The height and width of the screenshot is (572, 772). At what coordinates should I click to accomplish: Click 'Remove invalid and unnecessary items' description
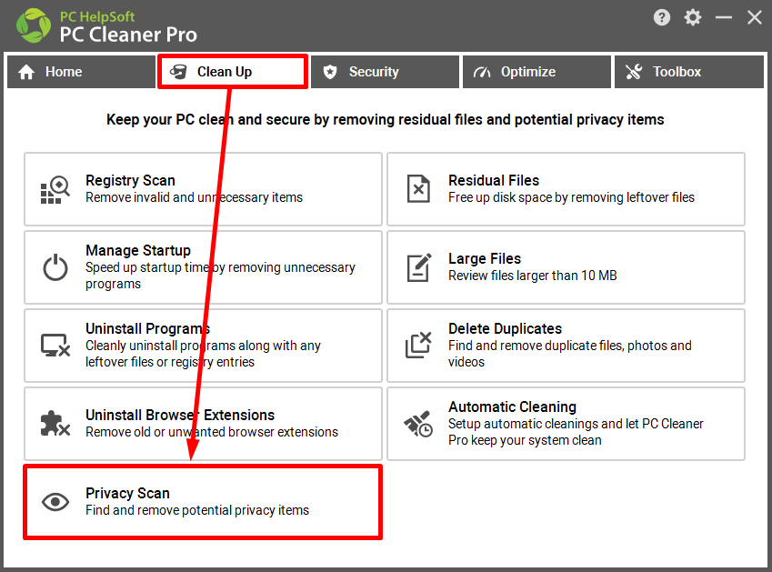pos(194,197)
